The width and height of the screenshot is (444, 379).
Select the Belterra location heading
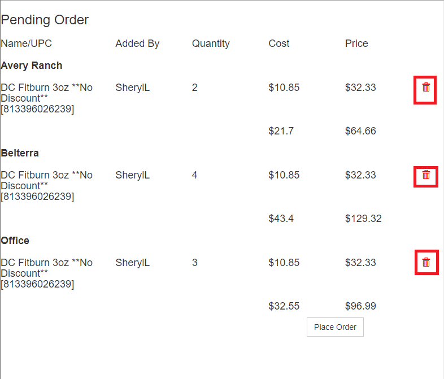coord(20,153)
